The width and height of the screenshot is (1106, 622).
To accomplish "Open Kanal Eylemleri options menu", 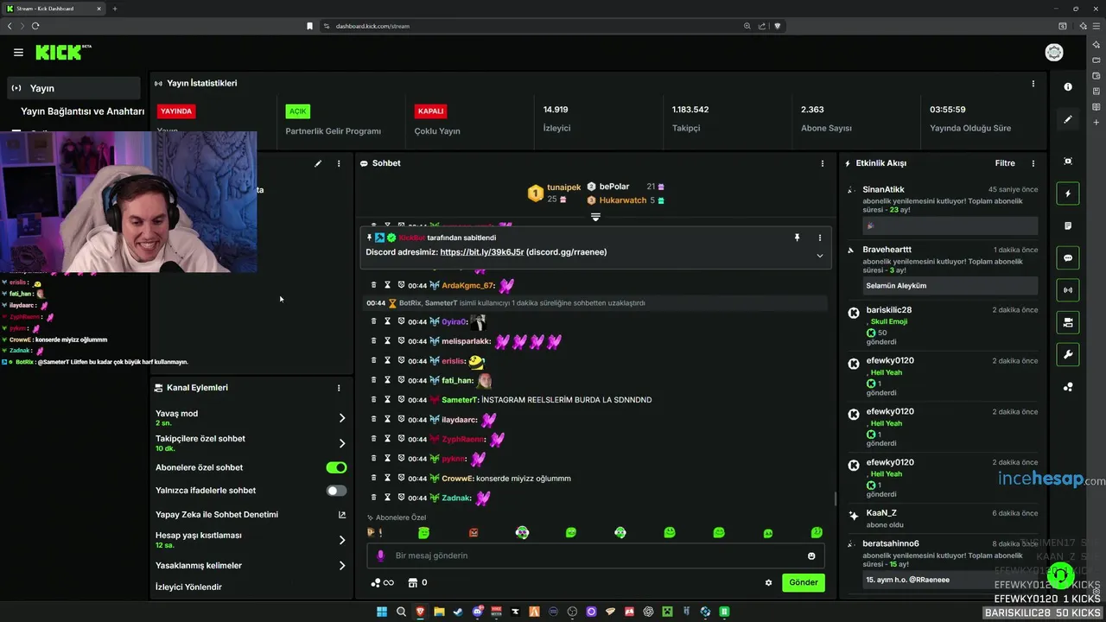I will (339, 388).
